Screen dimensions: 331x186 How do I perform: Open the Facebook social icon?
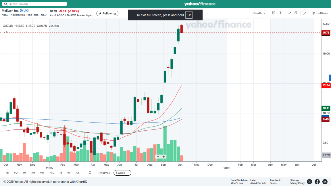pos(317,182)
